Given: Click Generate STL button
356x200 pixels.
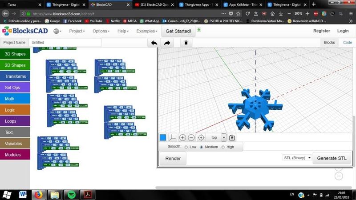Looking at the screenshot, I should (332, 158).
